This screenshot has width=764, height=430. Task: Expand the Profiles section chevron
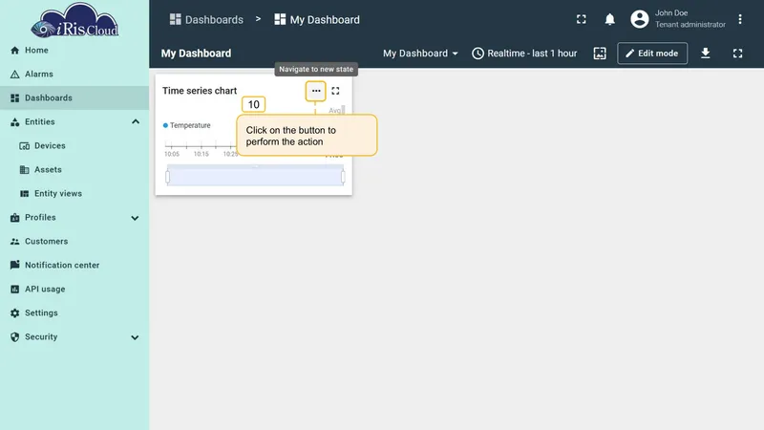coord(135,218)
